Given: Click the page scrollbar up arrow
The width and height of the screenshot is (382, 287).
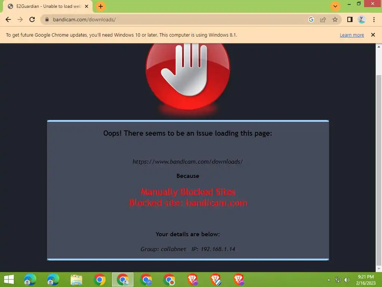Looking at the screenshot, I should [x=379, y=47].
